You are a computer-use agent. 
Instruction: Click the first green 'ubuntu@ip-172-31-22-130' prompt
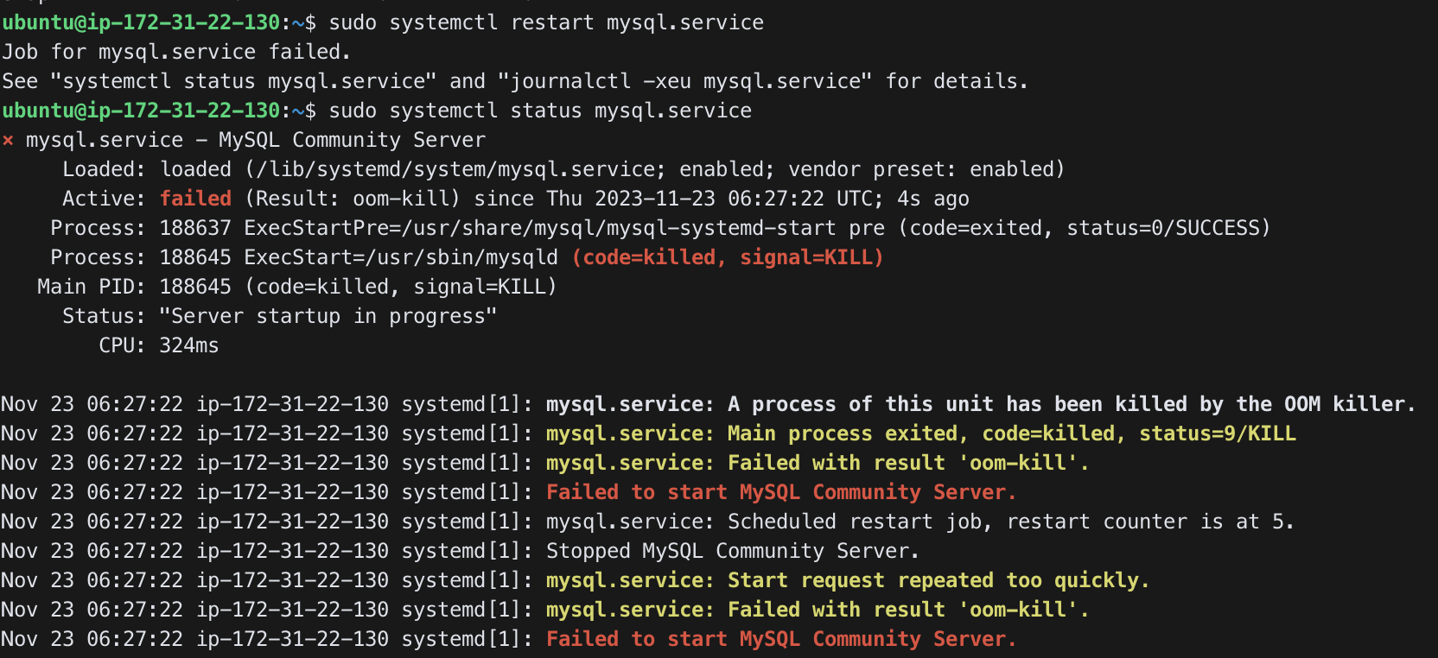tap(141, 22)
